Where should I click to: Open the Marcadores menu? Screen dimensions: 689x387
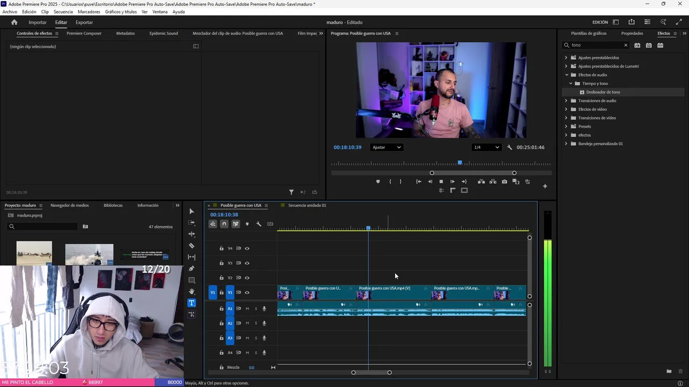pos(89,12)
